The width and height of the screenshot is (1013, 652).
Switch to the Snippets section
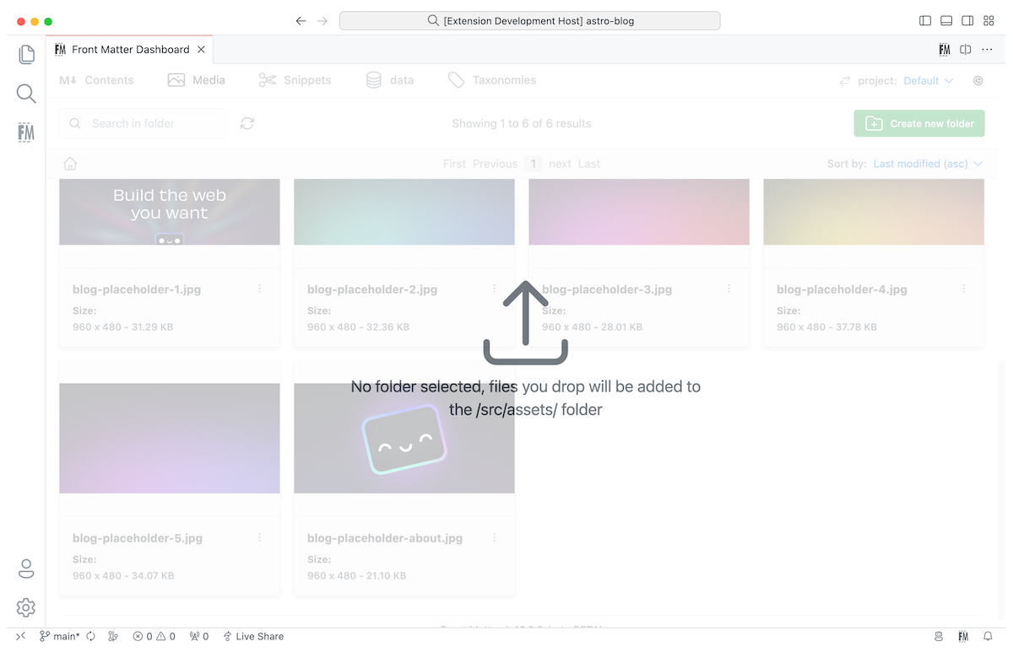tap(295, 80)
